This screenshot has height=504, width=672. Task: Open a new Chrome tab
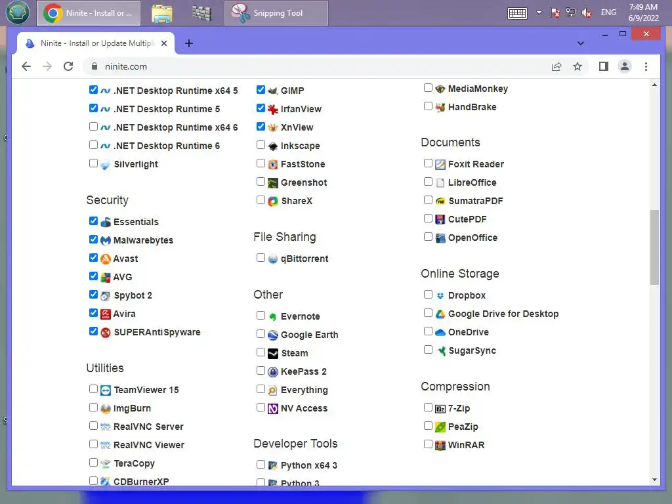pos(189,43)
